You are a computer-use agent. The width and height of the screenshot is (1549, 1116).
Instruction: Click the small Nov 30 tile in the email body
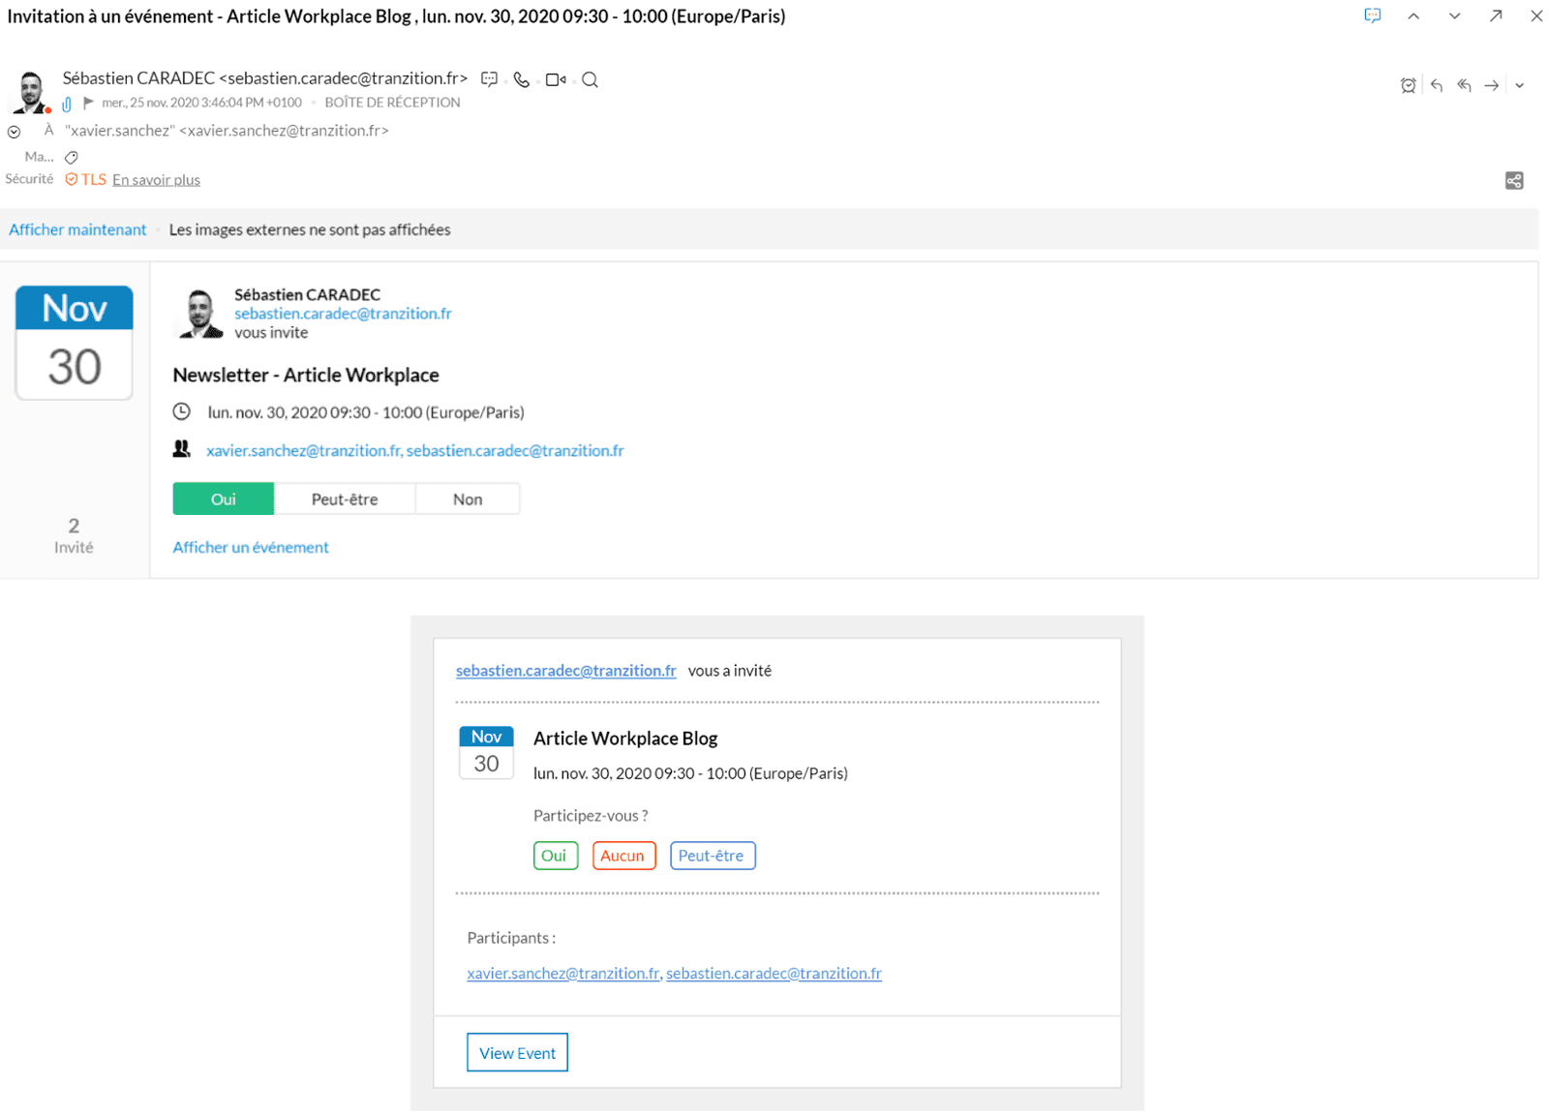click(x=486, y=752)
